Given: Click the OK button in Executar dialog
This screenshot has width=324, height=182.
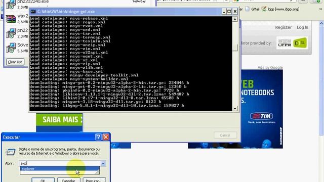Looking at the screenshot, I should coord(43,180).
